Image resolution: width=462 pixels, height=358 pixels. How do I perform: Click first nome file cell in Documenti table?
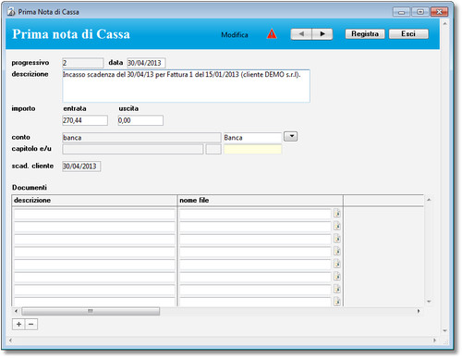[x=255, y=214]
